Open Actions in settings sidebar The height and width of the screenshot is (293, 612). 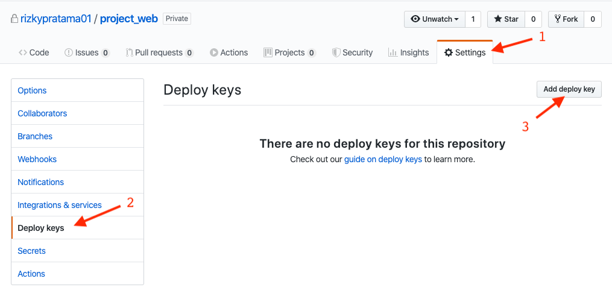tap(77, 274)
